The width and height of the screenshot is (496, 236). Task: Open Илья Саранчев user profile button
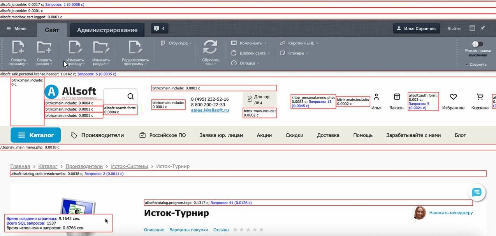point(416,28)
